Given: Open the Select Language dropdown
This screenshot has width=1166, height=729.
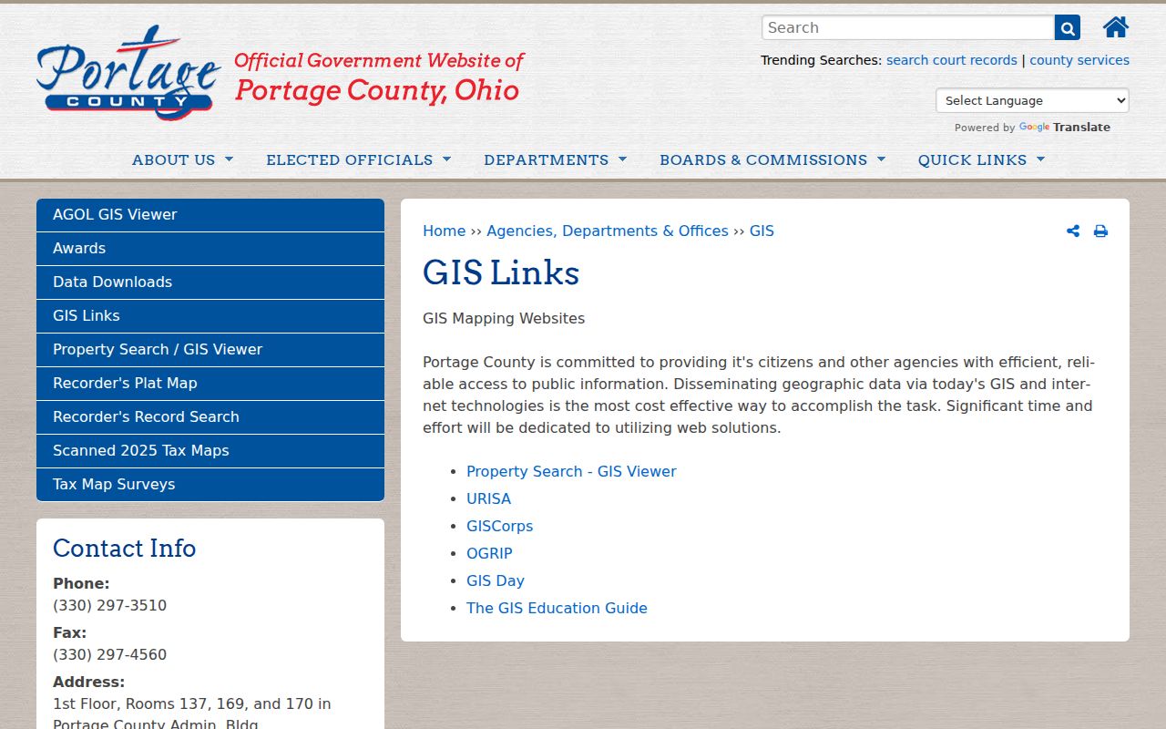Looking at the screenshot, I should pyautogui.click(x=1032, y=100).
